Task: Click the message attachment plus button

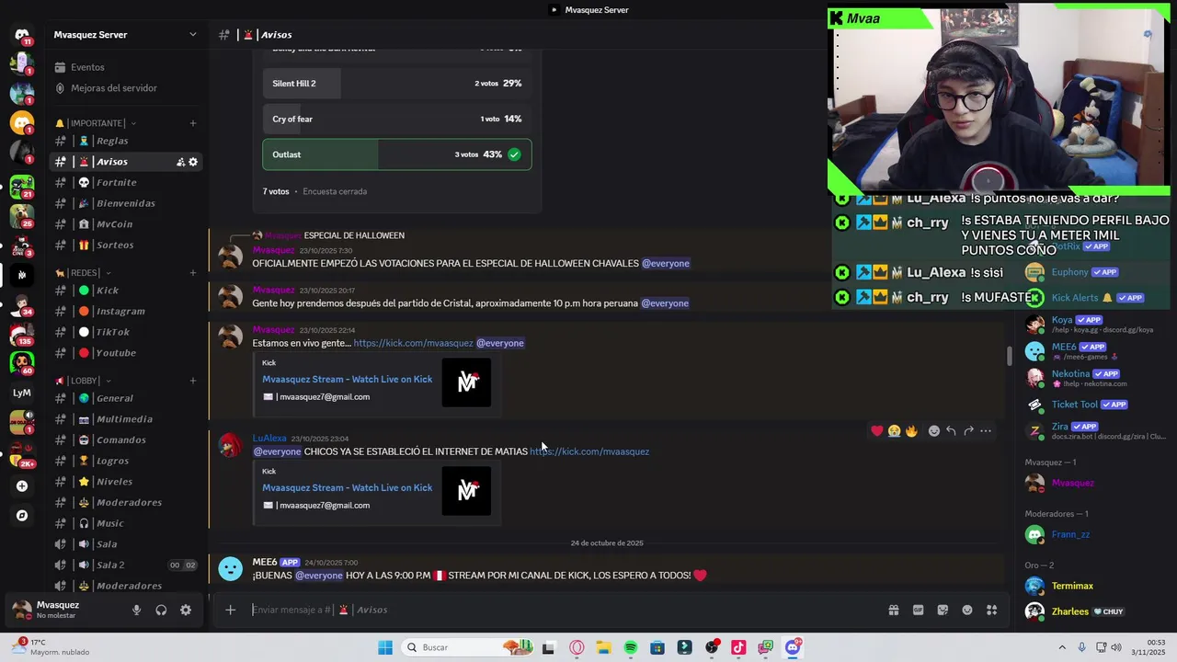Action: pyautogui.click(x=231, y=610)
